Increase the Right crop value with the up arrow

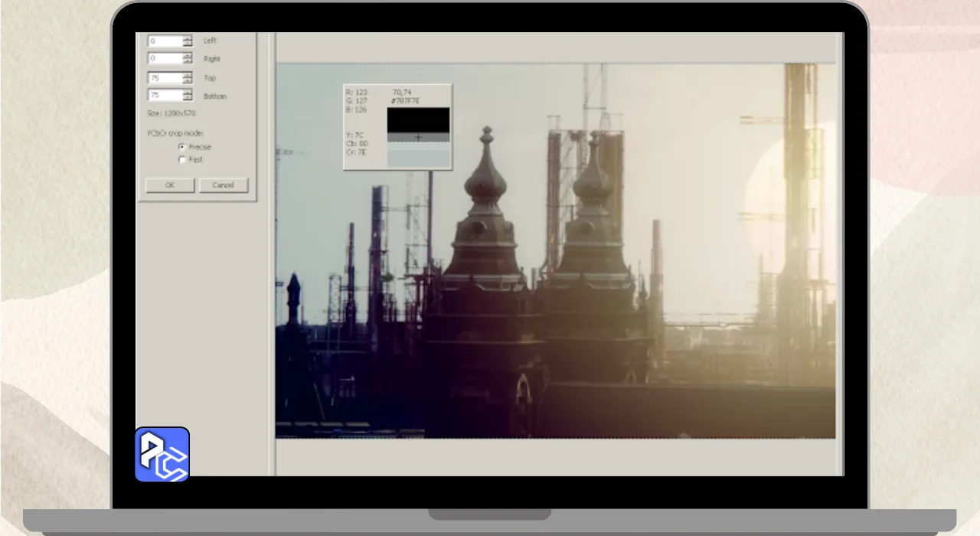188,56
